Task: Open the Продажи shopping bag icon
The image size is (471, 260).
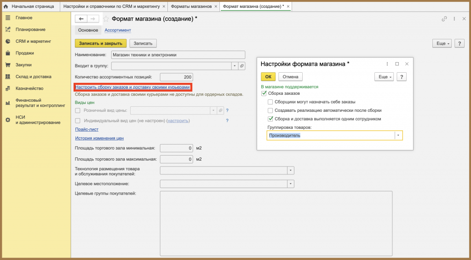Action: (x=8, y=53)
